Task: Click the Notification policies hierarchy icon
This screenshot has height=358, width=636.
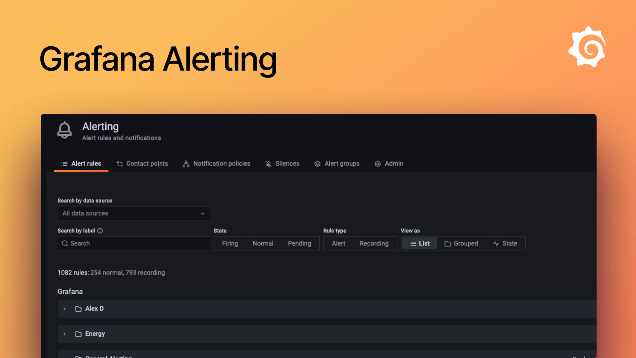Action: (x=186, y=163)
